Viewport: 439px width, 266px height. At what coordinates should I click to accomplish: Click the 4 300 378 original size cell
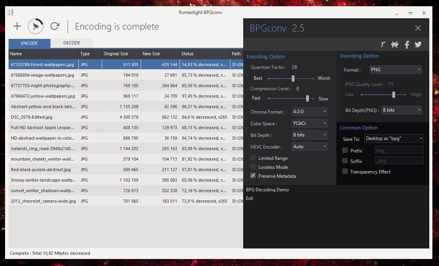121,117
